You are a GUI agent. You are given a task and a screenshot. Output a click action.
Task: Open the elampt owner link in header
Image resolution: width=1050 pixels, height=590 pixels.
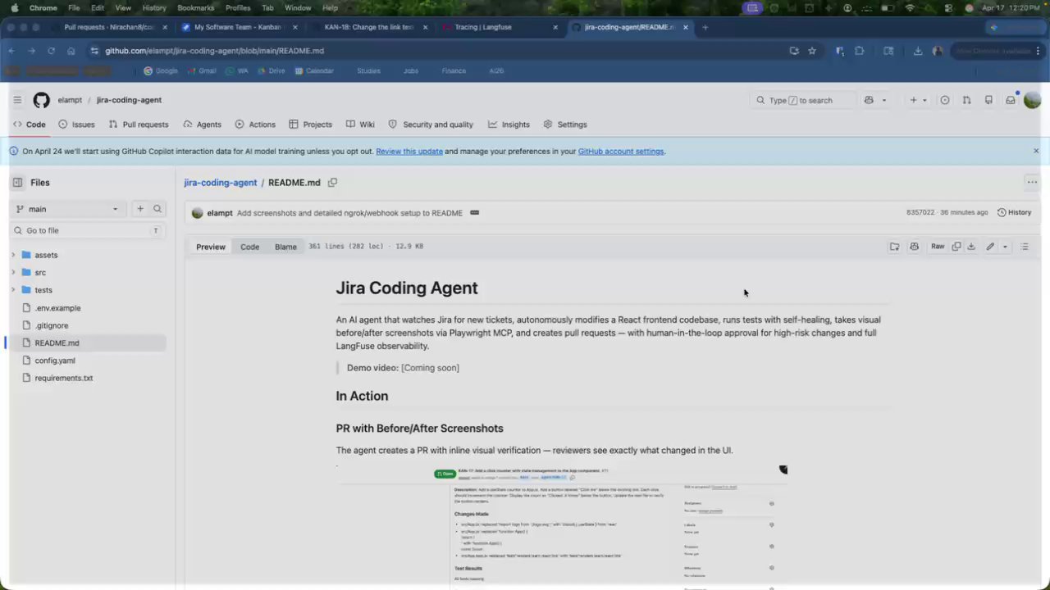pyautogui.click(x=70, y=100)
